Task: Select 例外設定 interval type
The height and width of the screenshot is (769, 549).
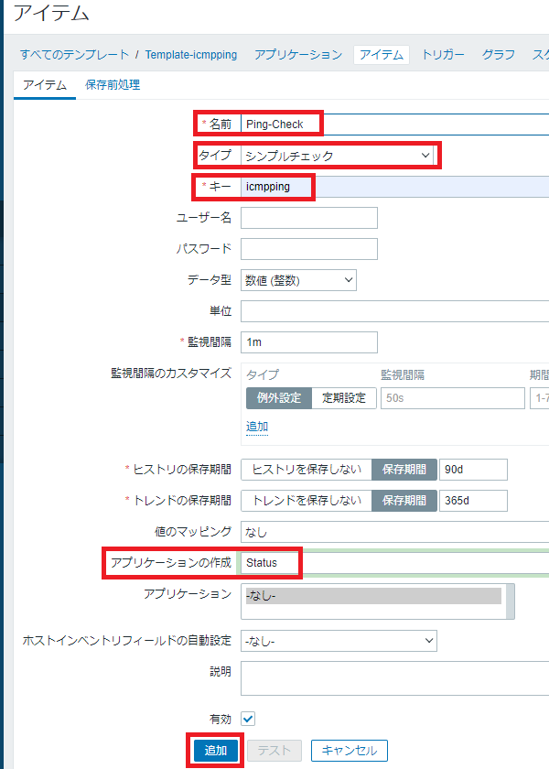Action: pos(279,398)
